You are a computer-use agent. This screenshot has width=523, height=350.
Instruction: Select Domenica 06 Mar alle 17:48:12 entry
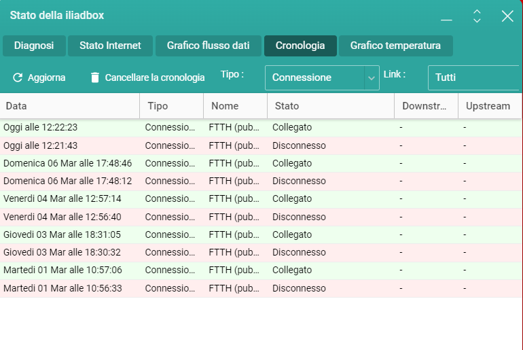[x=261, y=181]
